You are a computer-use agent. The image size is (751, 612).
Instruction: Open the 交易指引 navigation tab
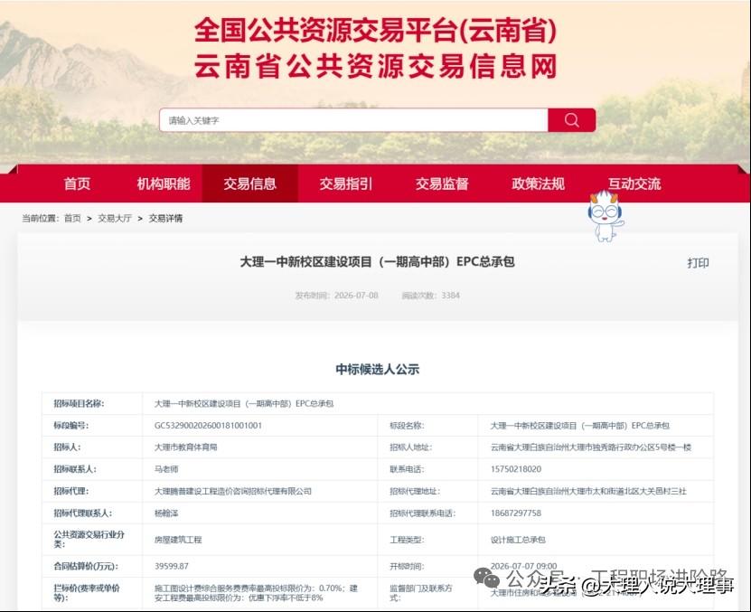pos(346,184)
